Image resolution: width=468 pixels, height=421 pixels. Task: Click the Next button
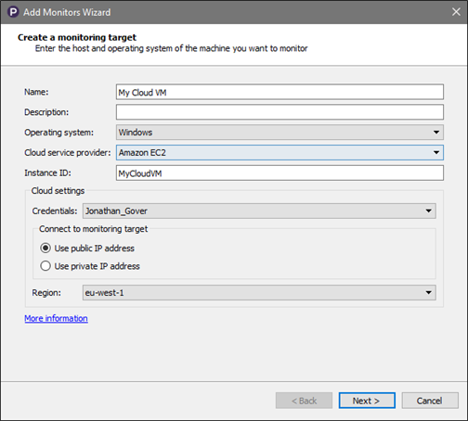(x=367, y=401)
